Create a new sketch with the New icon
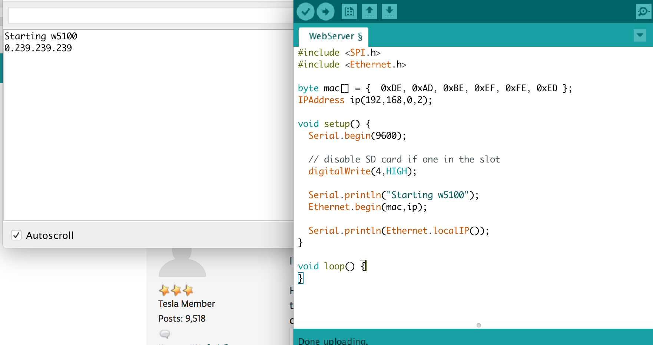The height and width of the screenshot is (345, 653). click(349, 11)
